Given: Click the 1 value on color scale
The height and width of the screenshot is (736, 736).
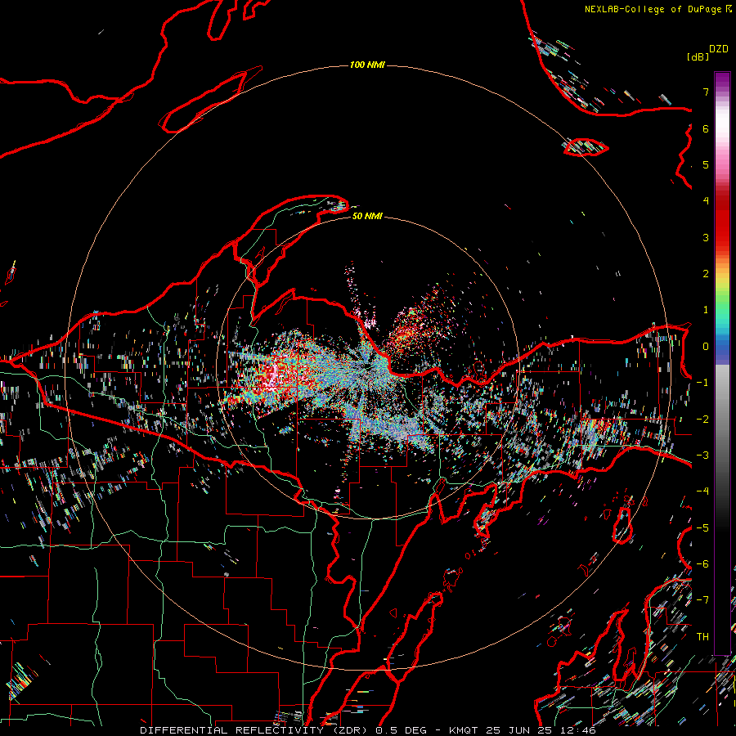Looking at the screenshot, I should pyautogui.click(x=706, y=310).
